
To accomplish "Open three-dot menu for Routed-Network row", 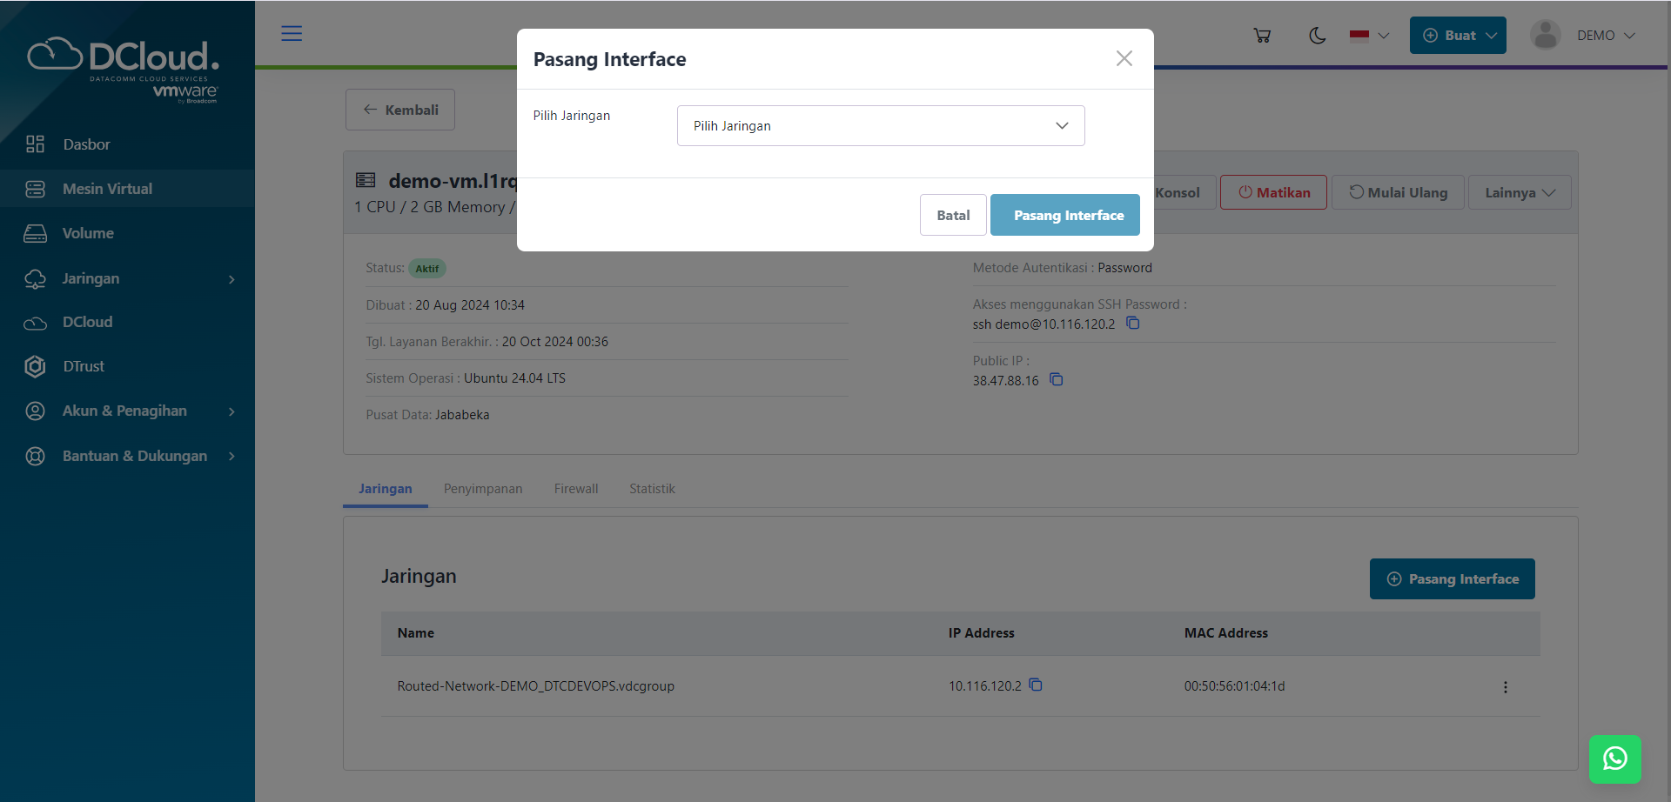I will (1505, 687).
